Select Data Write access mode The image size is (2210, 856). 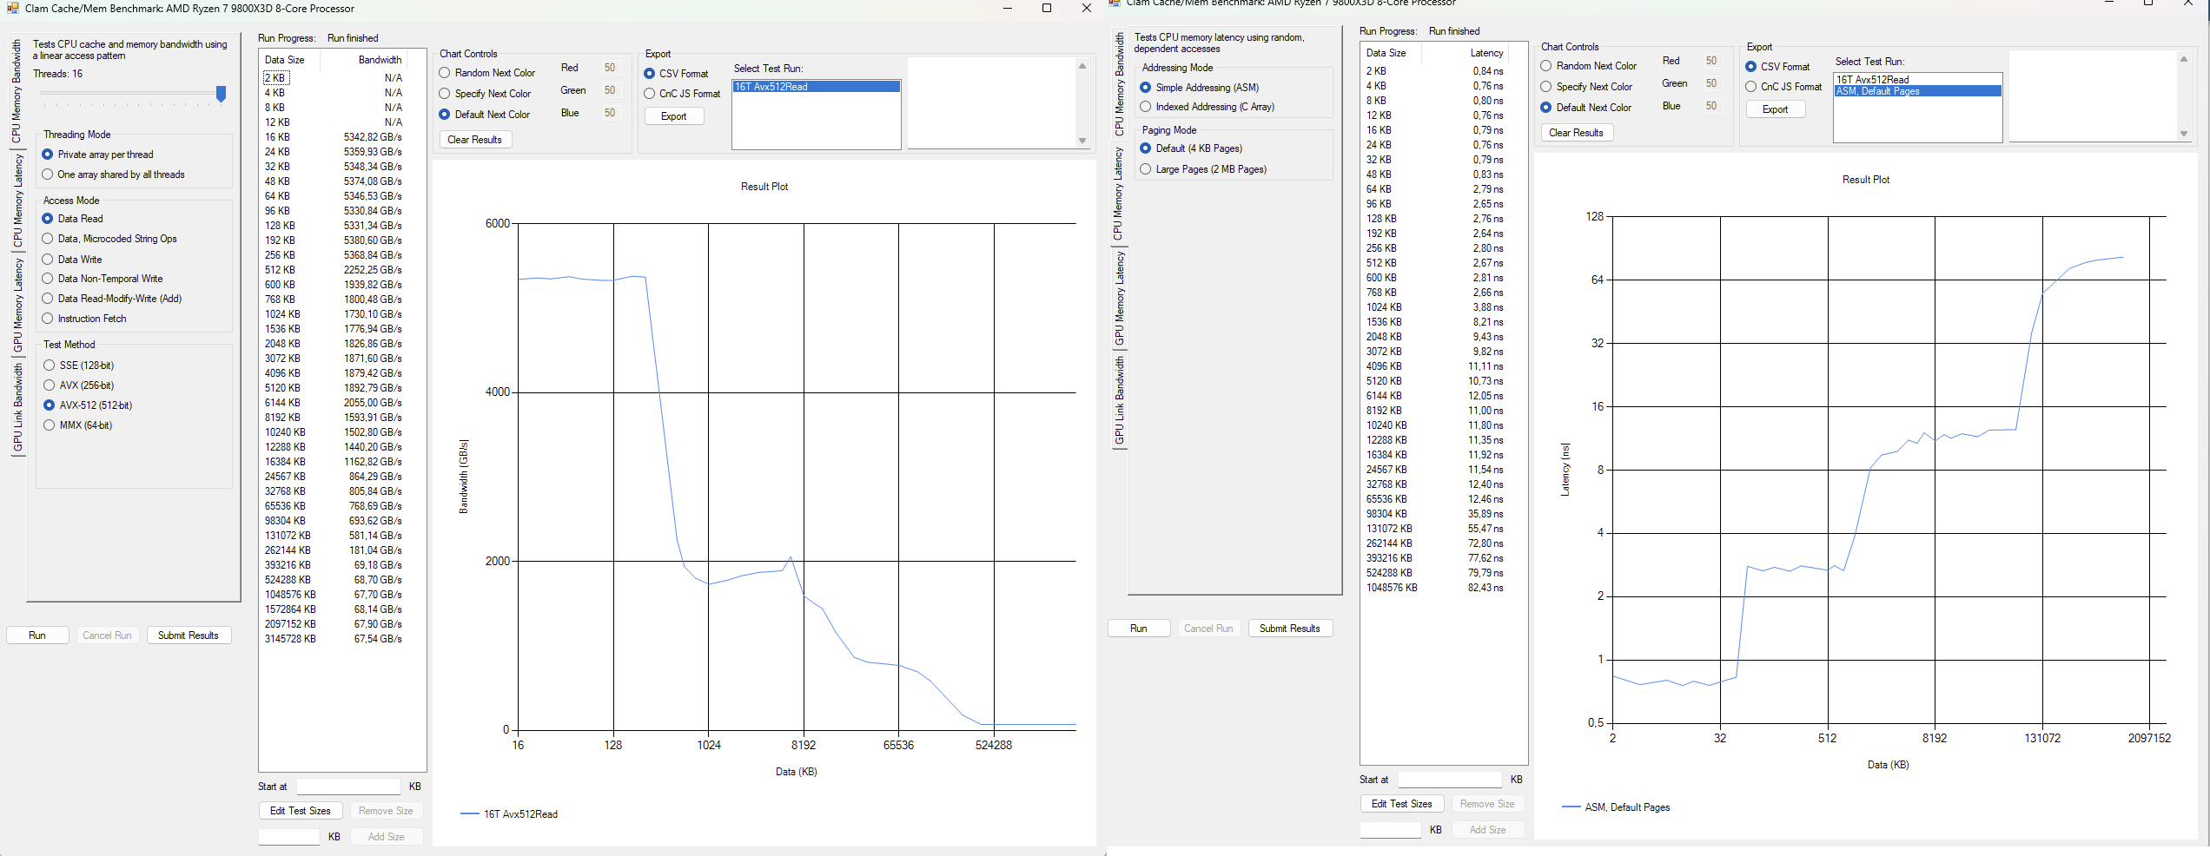[72, 260]
